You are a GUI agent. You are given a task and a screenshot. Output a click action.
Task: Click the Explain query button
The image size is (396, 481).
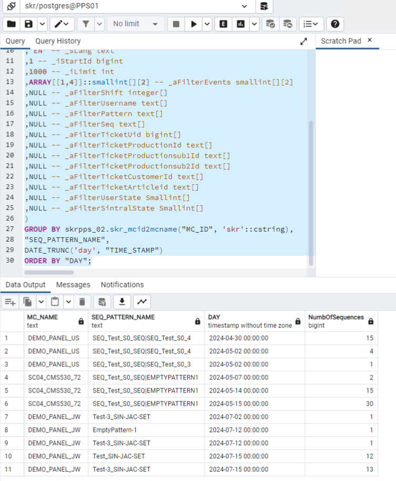pos(224,24)
